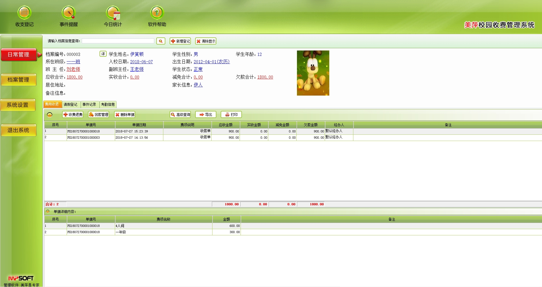This screenshot has width=542, height=287.
Task: Click the 删除单据 delete receipt button
Action: click(x=125, y=115)
